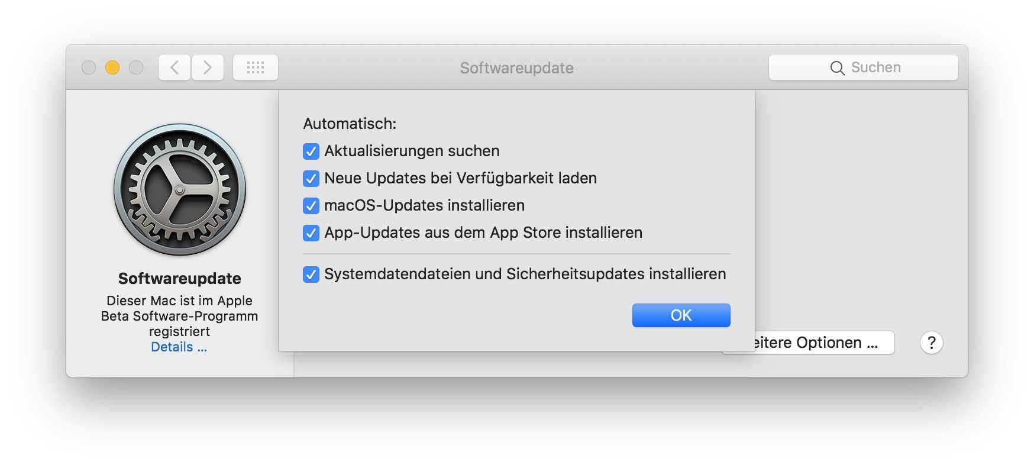Click the gray zoom window button
This screenshot has height=465, width=1034.
click(136, 67)
